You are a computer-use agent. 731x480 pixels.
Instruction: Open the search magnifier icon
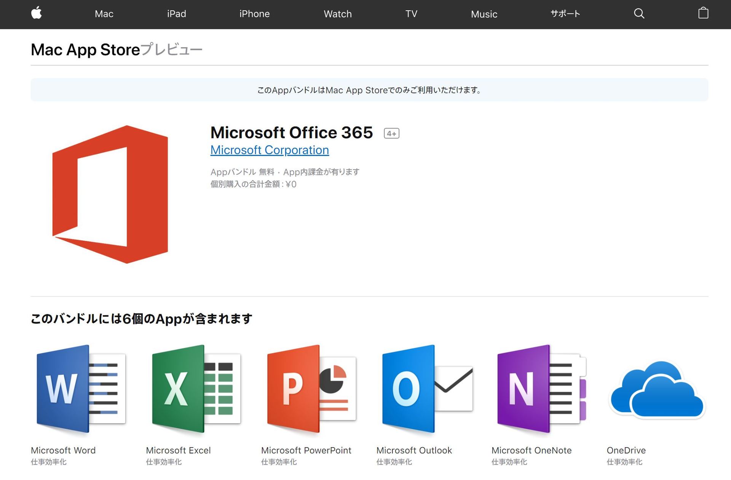[639, 14]
